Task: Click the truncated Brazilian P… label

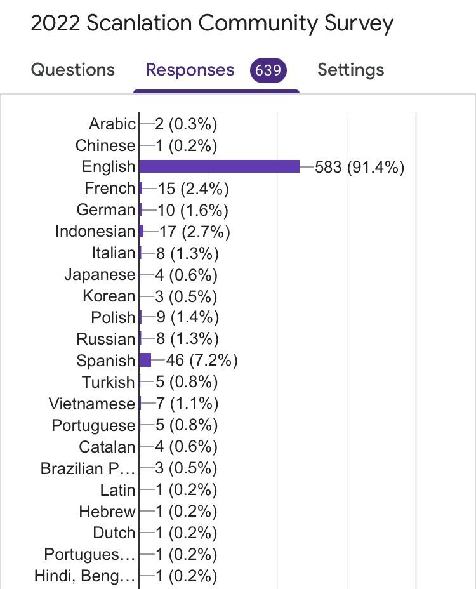Action: click(88, 468)
